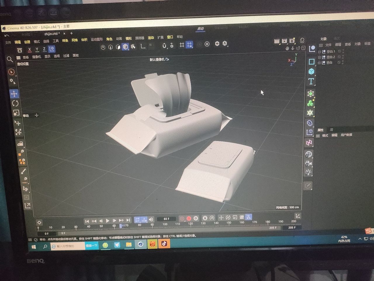
Task: Click the globe floor icon in right toolbar
Action: click(309, 154)
